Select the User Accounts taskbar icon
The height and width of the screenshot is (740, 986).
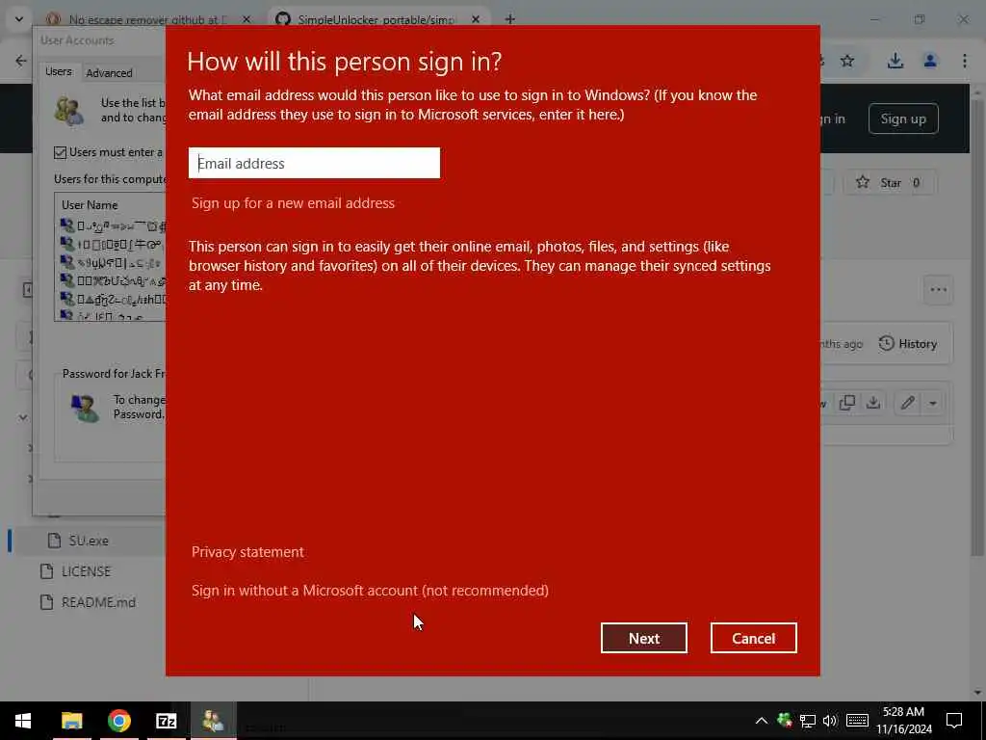213,721
